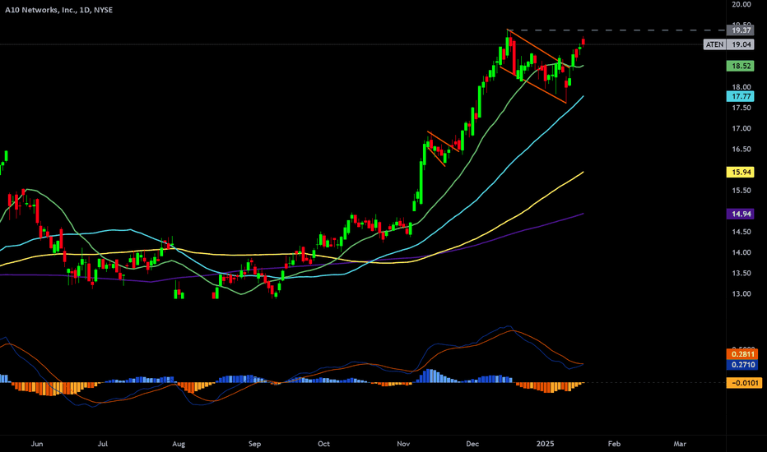
Task: Click the 2025 label on time axis
Action: (546, 444)
